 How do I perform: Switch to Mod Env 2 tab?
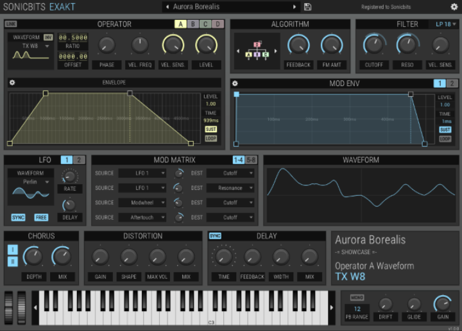click(x=452, y=83)
